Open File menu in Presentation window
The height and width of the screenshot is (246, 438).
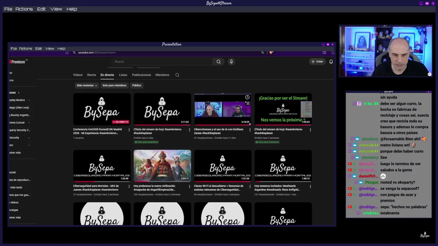tap(14, 49)
